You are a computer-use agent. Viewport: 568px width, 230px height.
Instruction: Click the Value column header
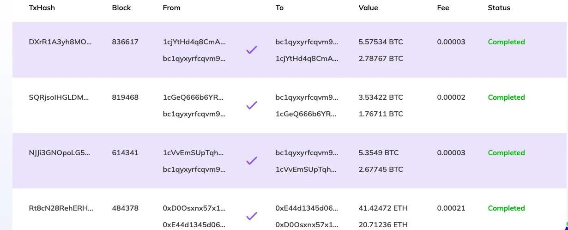(x=368, y=8)
